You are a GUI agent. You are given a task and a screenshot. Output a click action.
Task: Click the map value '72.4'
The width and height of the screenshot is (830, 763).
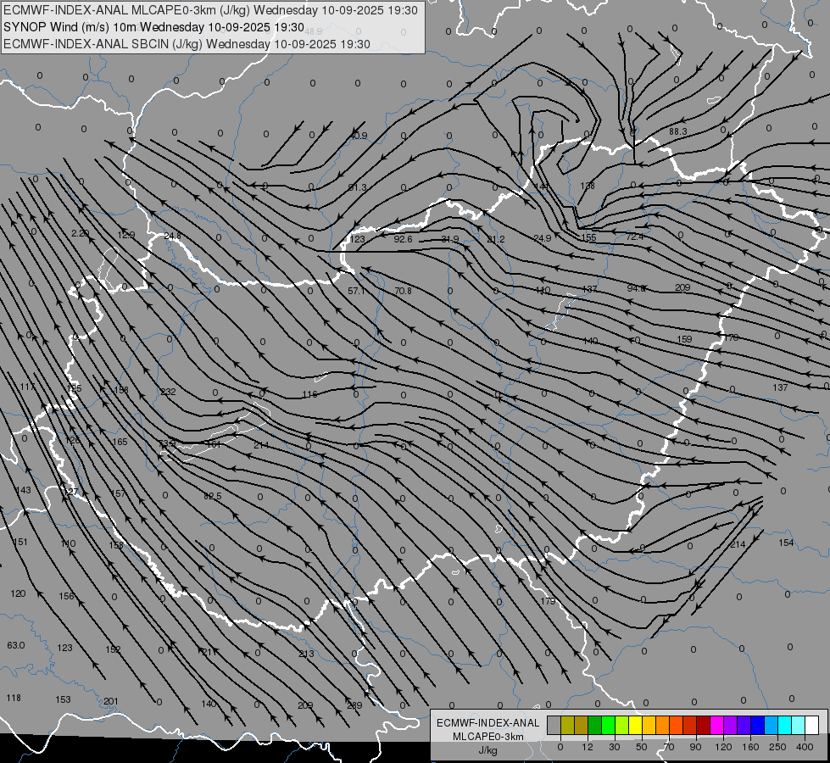[635, 237]
